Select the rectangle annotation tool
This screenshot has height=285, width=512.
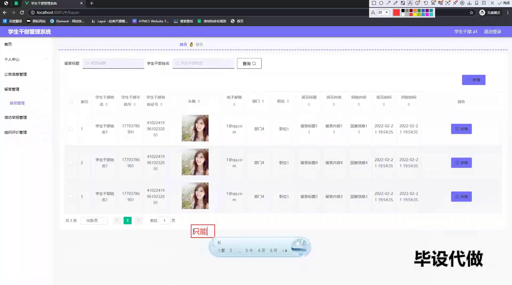(374, 3)
